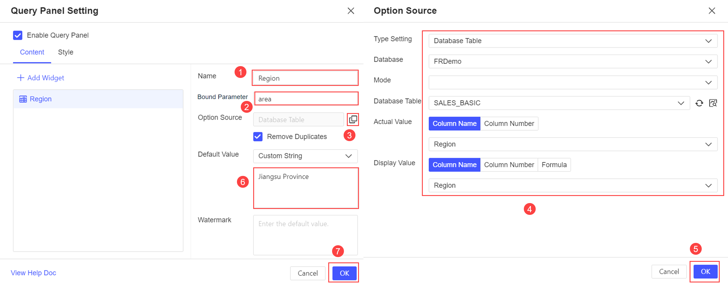The image size is (728, 286).
Task: Choose Formula for Display Value
Action: (554, 165)
